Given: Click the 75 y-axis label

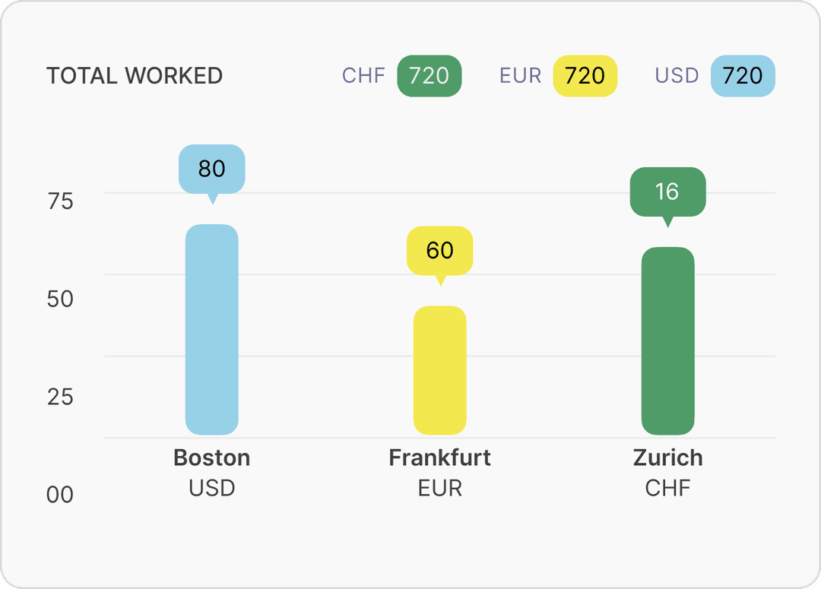Looking at the screenshot, I should click(x=60, y=201).
